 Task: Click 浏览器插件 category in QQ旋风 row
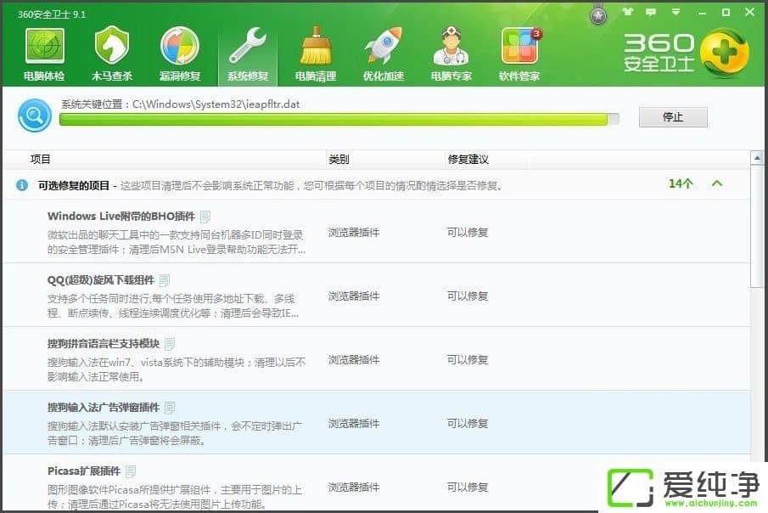[354, 296]
